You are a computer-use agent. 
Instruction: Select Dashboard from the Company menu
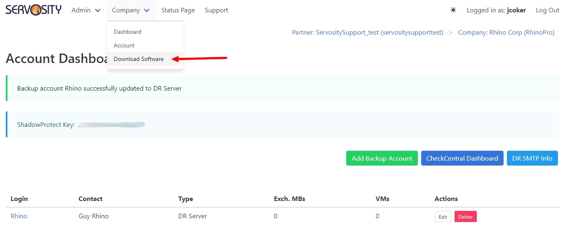click(x=127, y=32)
